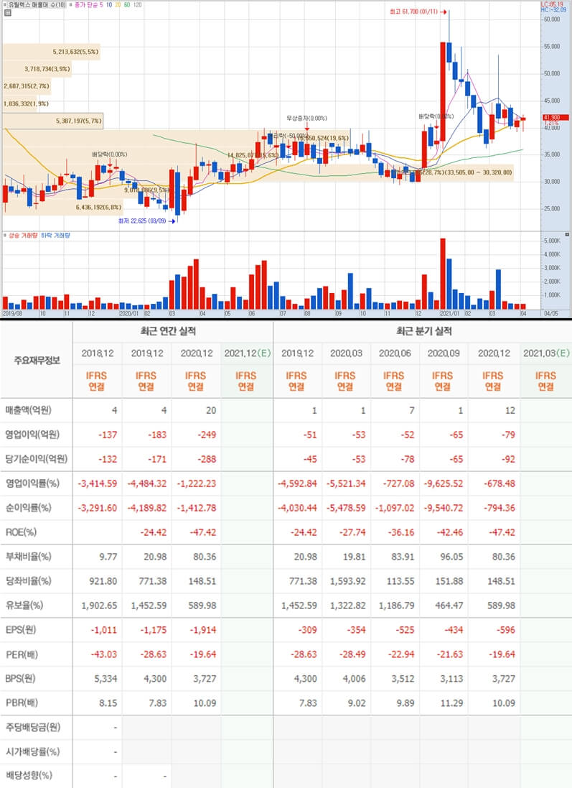The width and height of the screenshot is (572, 788).
Task: Select the 2020.06 quarterly column header
Action: tap(395, 353)
